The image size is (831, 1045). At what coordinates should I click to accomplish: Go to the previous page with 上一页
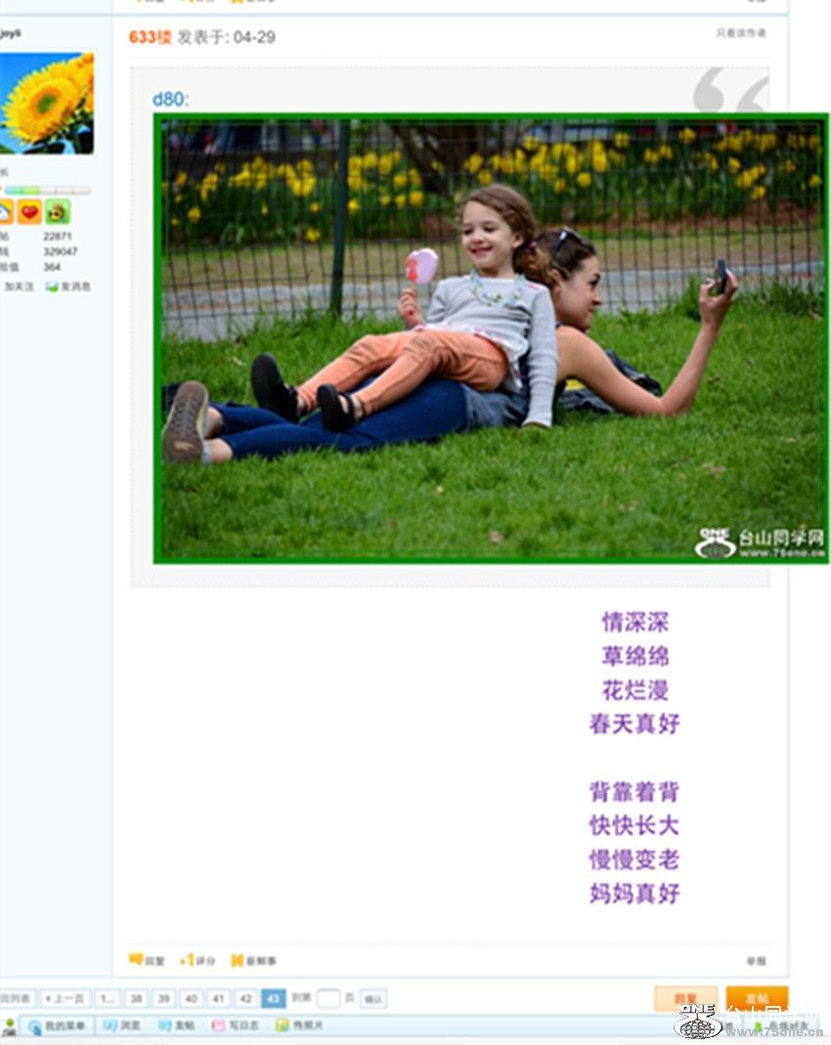click(65, 998)
